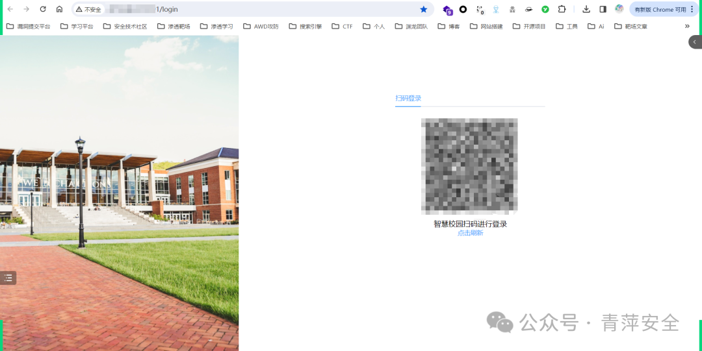Viewport: 702px width, 351px height.
Task: Click the login QR code image
Action: (469, 166)
